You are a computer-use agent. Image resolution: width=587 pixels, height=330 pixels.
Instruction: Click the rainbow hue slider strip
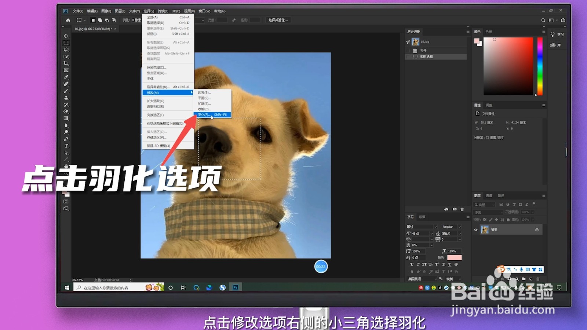tap(540, 66)
